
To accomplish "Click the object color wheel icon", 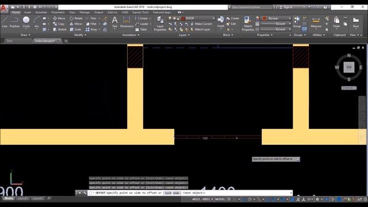I will [258, 18].
